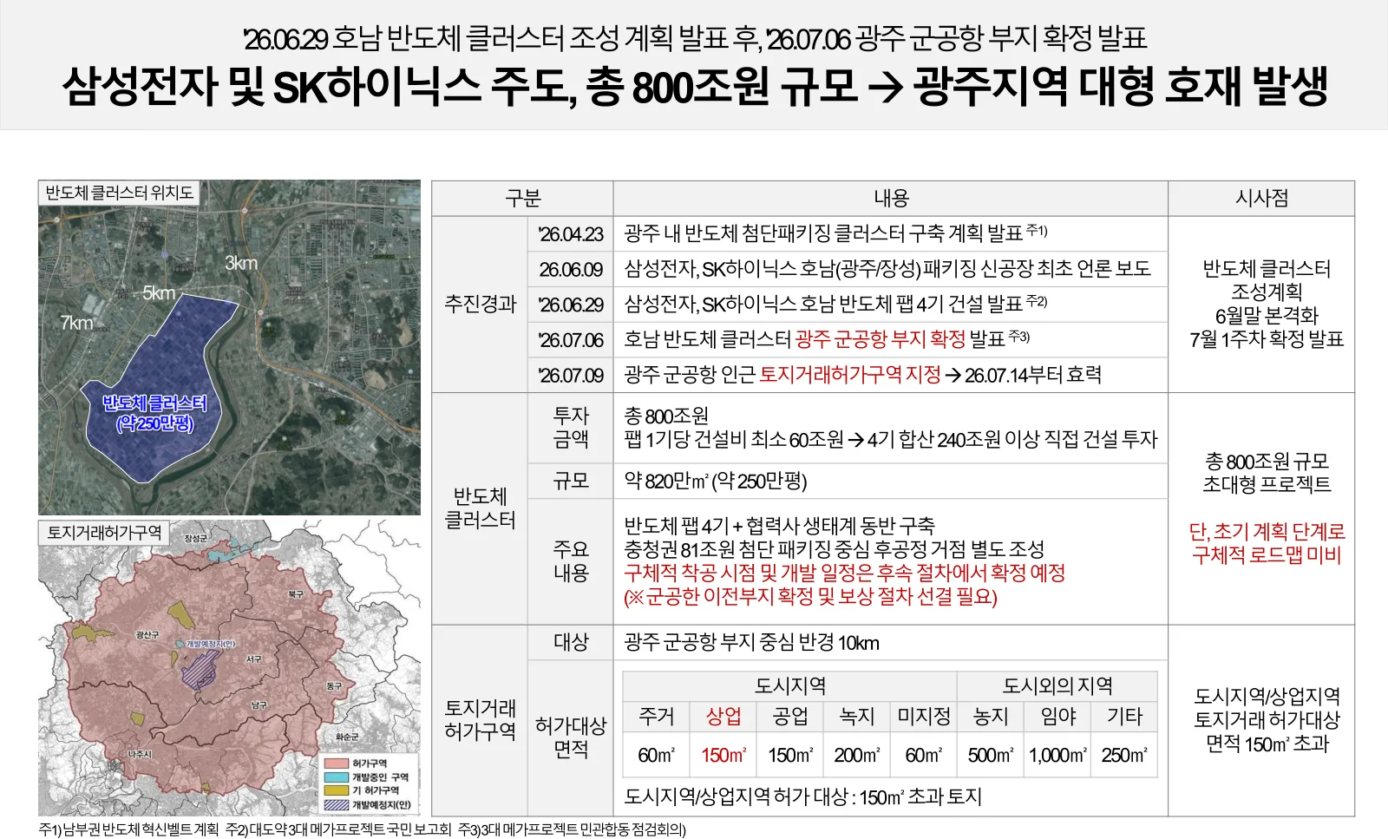Select the main headline about 800조원 규모

click(x=695, y=86)
